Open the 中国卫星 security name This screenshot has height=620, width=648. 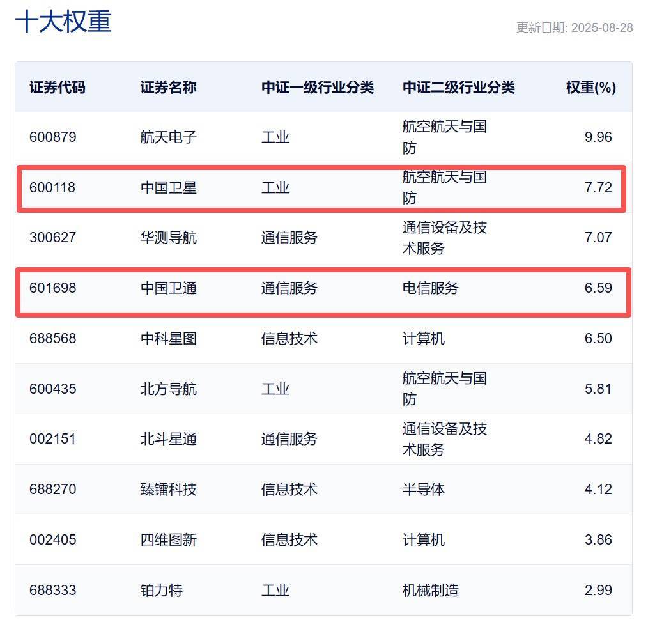(x=168, y=187)
